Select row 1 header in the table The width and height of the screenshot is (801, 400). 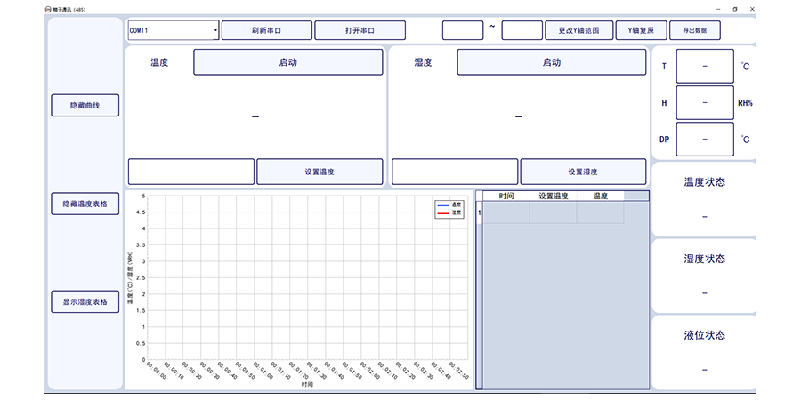click(x=479, y=212)
